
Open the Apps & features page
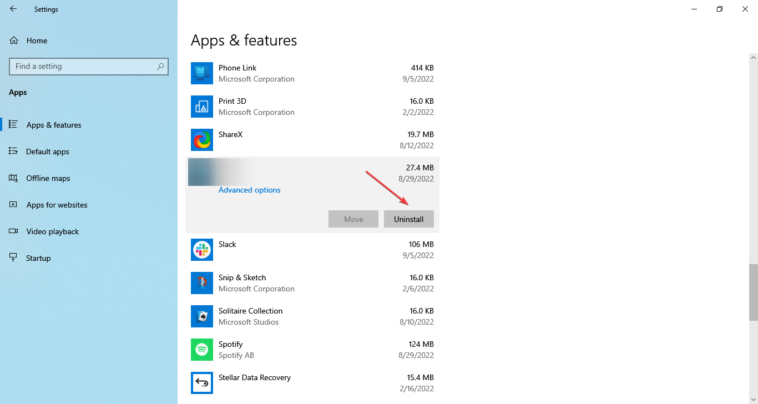coord(89,125)
